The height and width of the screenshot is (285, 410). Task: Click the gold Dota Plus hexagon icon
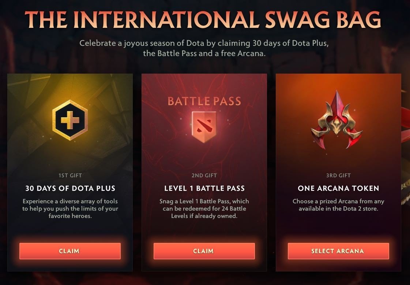click(70, 120)
